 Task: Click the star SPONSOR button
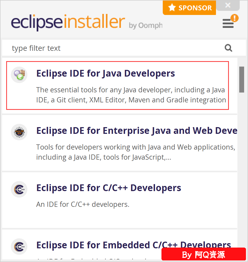coord(189,8)
